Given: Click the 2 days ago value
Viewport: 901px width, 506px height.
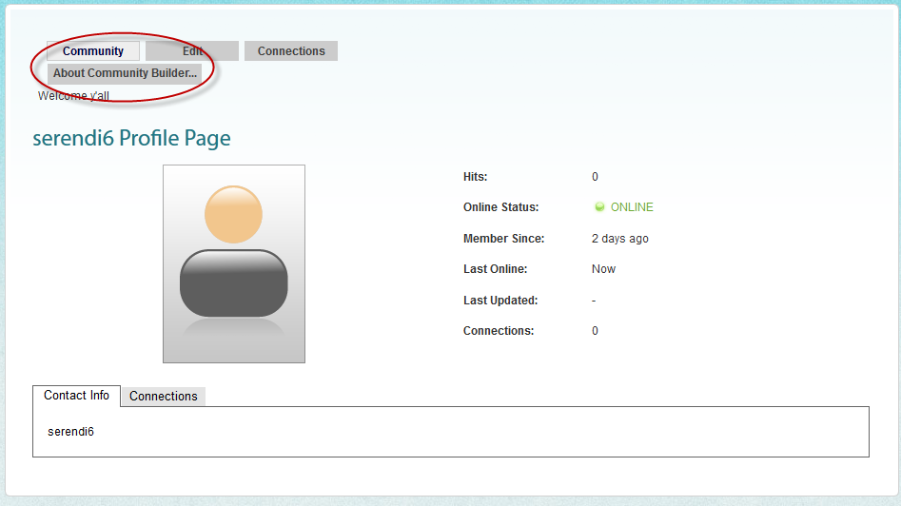Looking at the screenshot, I should pos(620,239).
